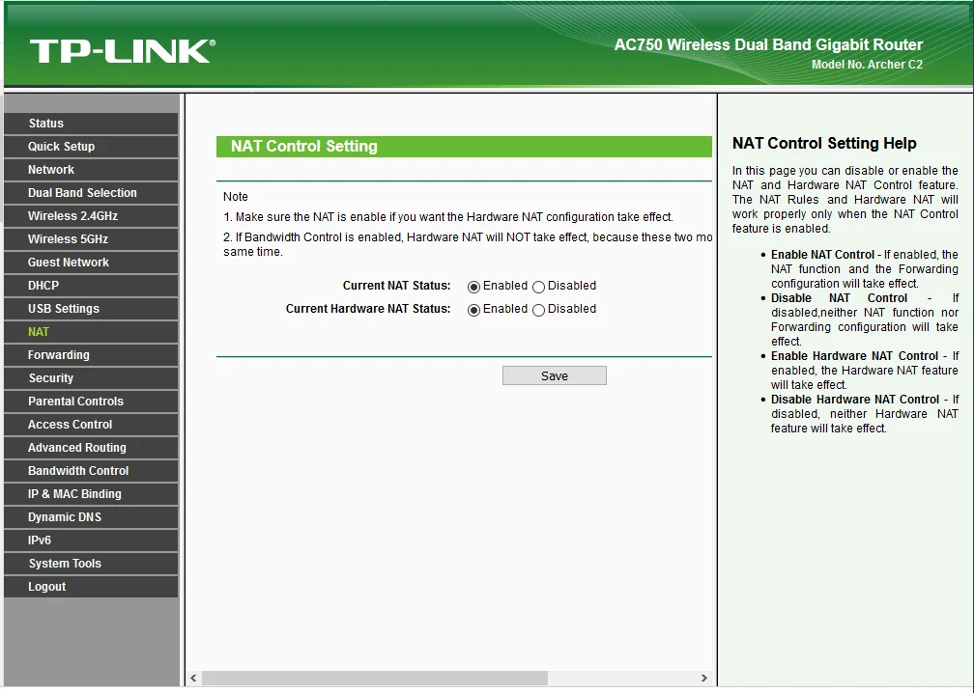Click the Save button
Viewport: 974px width, 693px height.
tap(554, 375)
